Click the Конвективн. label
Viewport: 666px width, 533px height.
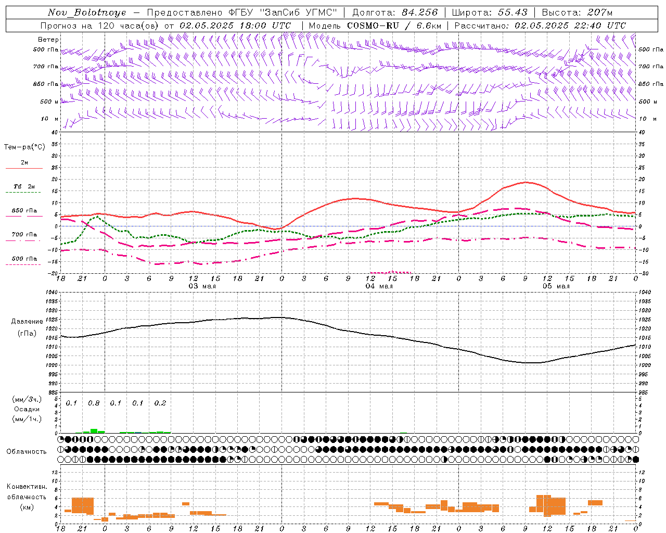(x=27, y=487)
